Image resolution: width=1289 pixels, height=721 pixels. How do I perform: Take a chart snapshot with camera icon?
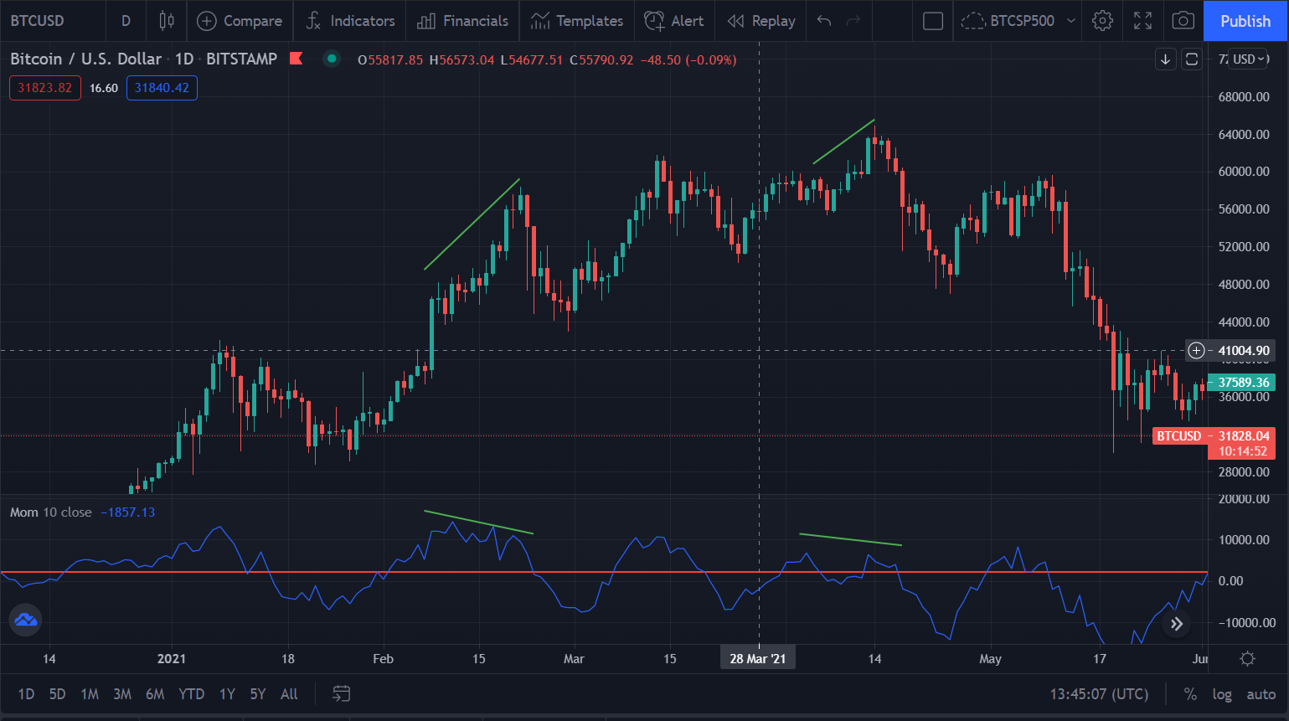[1183, 21]
